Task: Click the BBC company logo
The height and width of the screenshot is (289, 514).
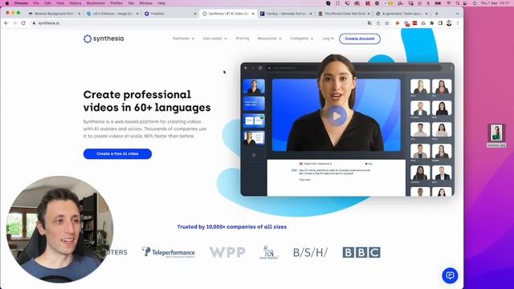Action: pos(361,252)
